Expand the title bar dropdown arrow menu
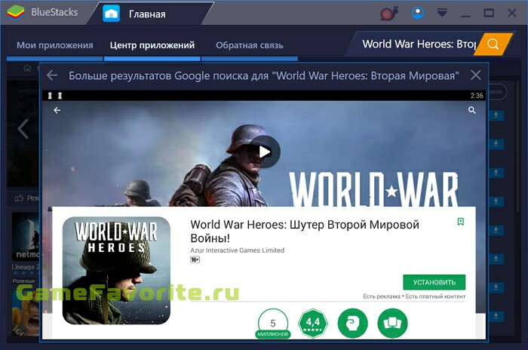This screenshot has height=350, width=528. coord(442,13)
